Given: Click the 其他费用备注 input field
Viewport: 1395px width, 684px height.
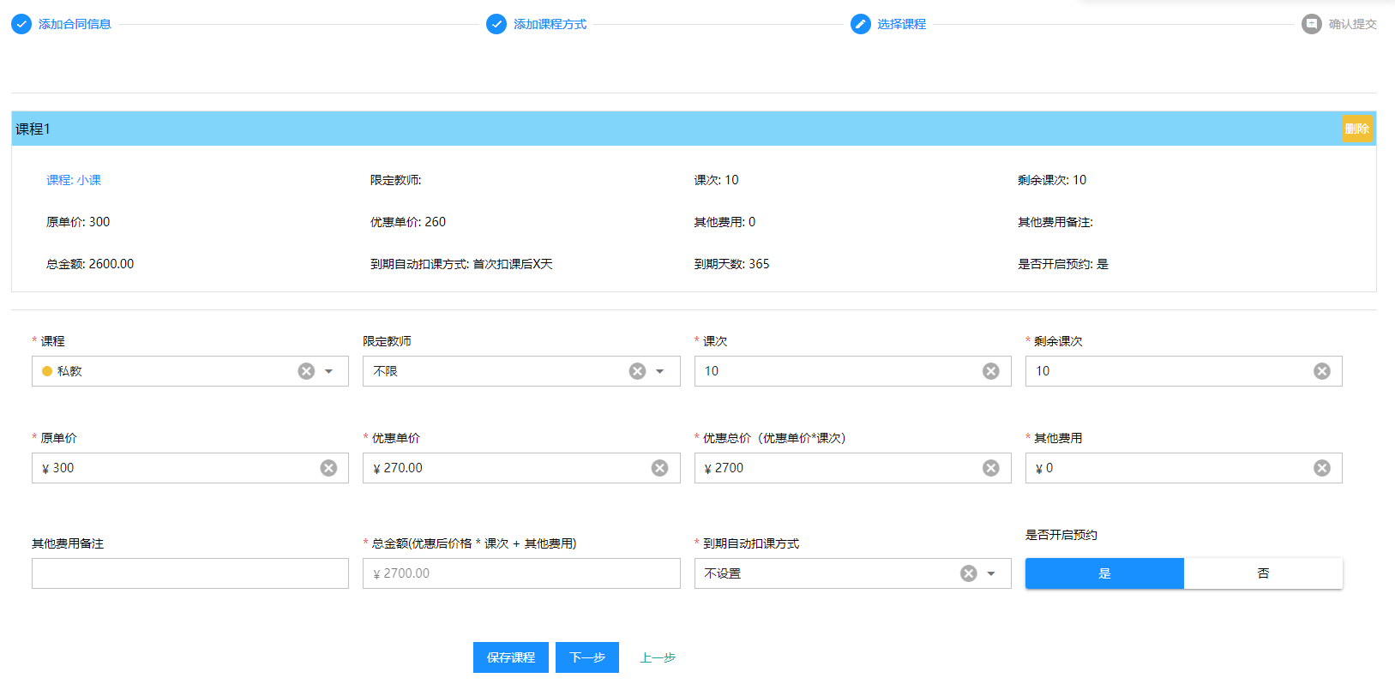Looking at the screenshot, I should tap(190, 573).
